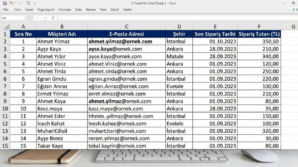Viewport: 298px width, 167px height.
Task: Click the Son Sipariş Tarihi header cell
Action: coord(215,34)
